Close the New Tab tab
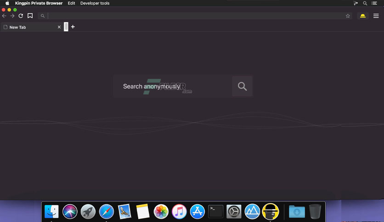Screen dimensions: 384x222 pyautogui.click(x=59, y=27)
